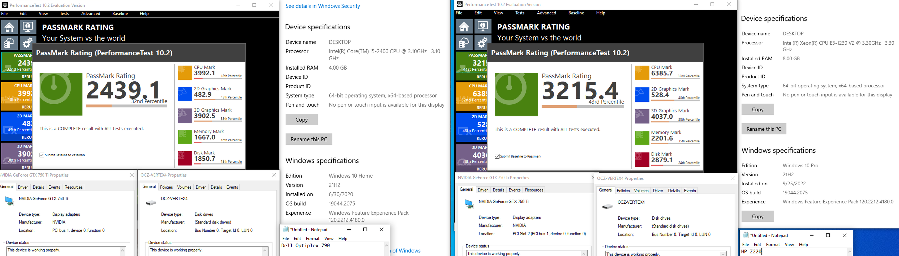Click progress bar under 2439.1 PassMark Rating

127,106
